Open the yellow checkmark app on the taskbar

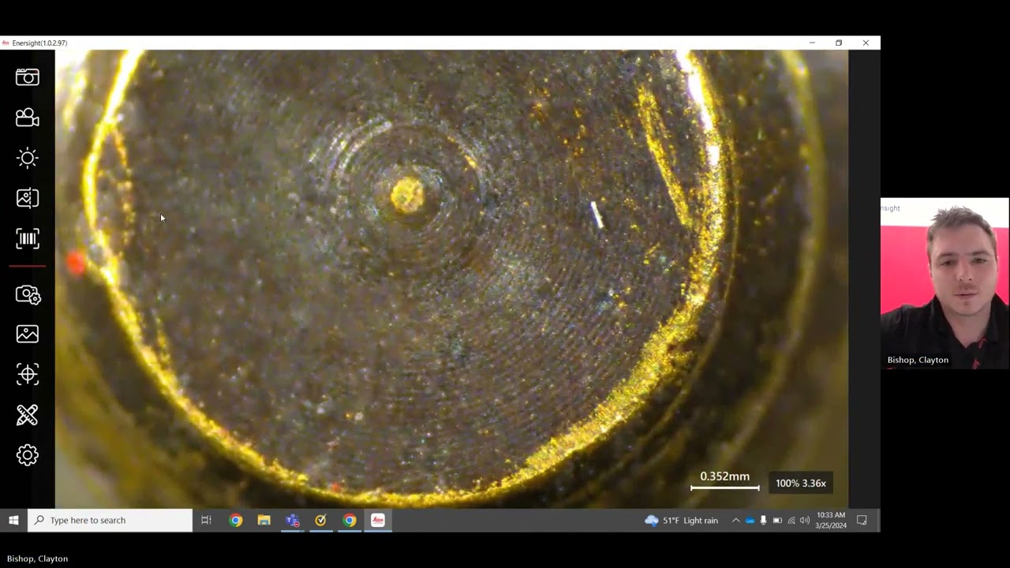click(x=320, y=520)
